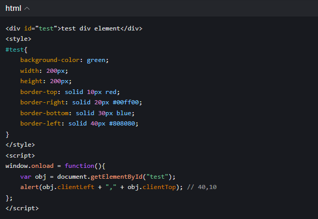Collapse the html code block chevron

tap(27, 8)
